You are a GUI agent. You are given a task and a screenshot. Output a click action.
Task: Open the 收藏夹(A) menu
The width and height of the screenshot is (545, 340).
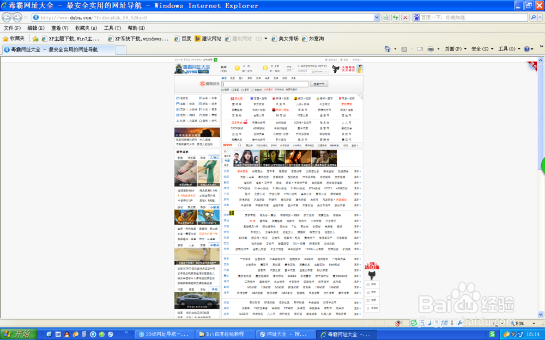(x=86, y=28)
